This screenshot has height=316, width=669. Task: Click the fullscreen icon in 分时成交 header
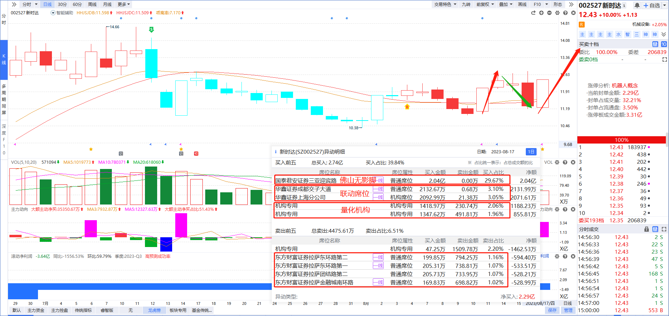coord(664,229)
